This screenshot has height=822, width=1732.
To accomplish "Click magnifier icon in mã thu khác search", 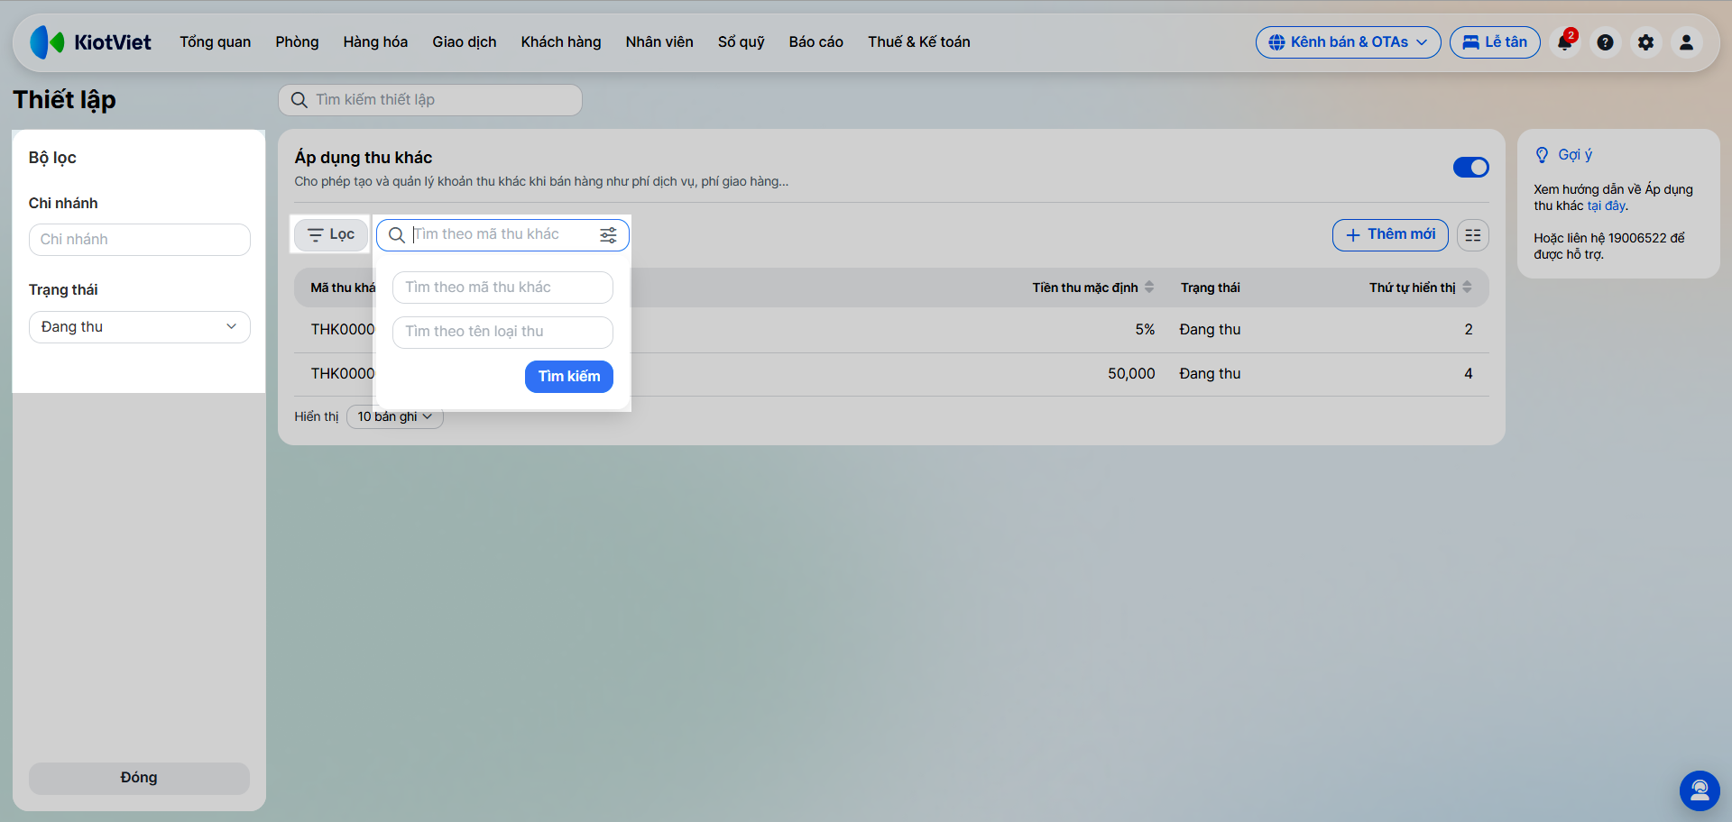I will pyautogui.click(x=396, y=235).
